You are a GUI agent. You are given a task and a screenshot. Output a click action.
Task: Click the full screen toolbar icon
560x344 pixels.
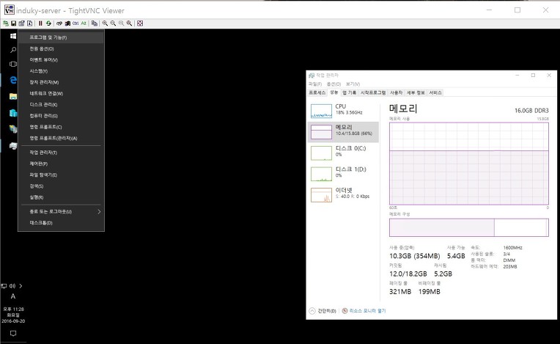tap(140, 23)
